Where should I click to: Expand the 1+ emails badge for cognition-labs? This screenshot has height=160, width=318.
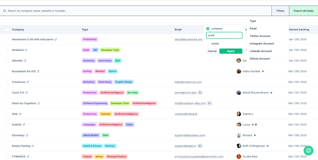tap(209, 103)
